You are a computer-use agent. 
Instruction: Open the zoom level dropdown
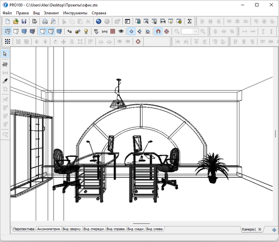pyautogui.click(x=196, y=31)
